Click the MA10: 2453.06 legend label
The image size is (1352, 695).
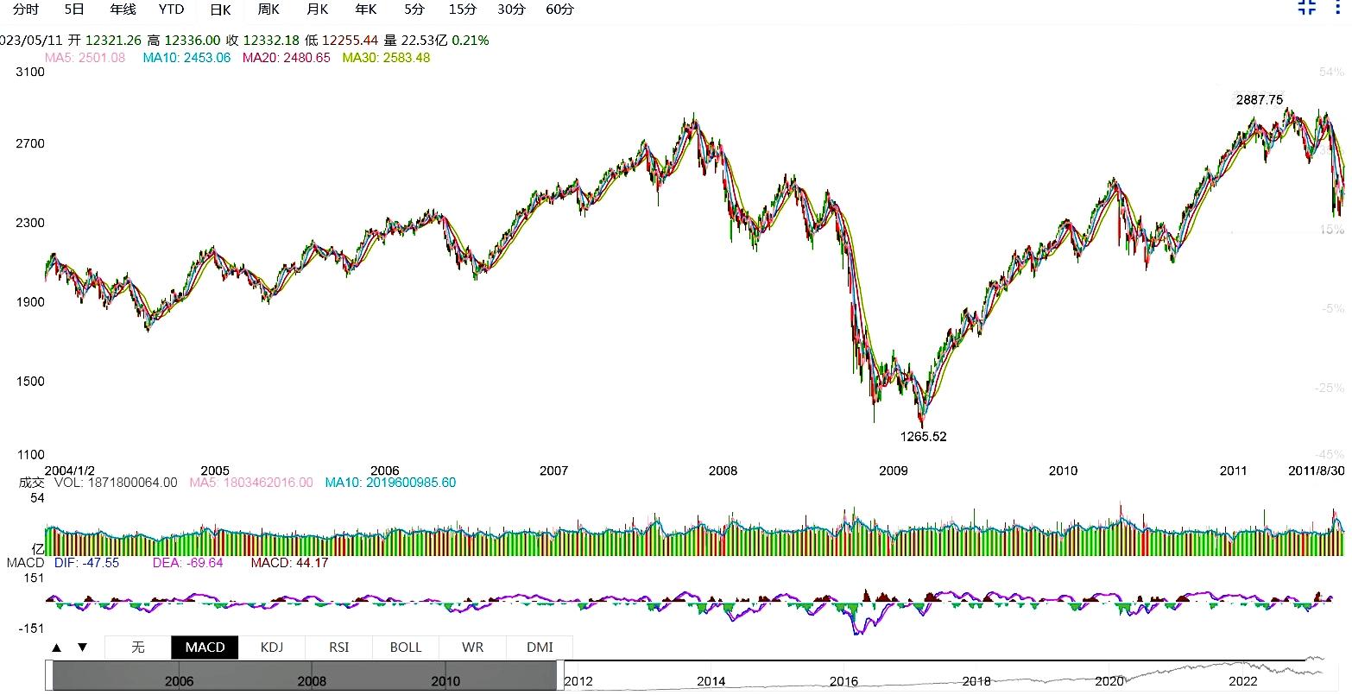click(186, 58)
